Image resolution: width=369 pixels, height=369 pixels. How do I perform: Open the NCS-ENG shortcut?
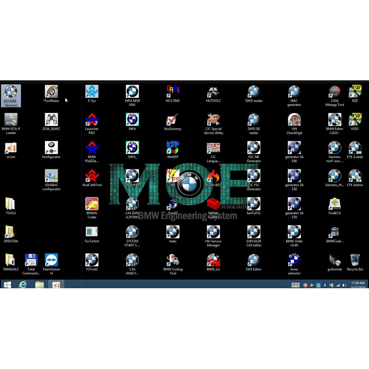[173, 94]
